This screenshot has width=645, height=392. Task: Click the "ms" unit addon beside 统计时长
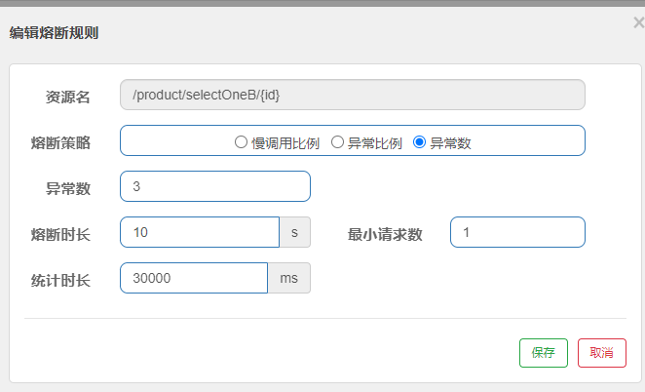(x=288, y=278)
